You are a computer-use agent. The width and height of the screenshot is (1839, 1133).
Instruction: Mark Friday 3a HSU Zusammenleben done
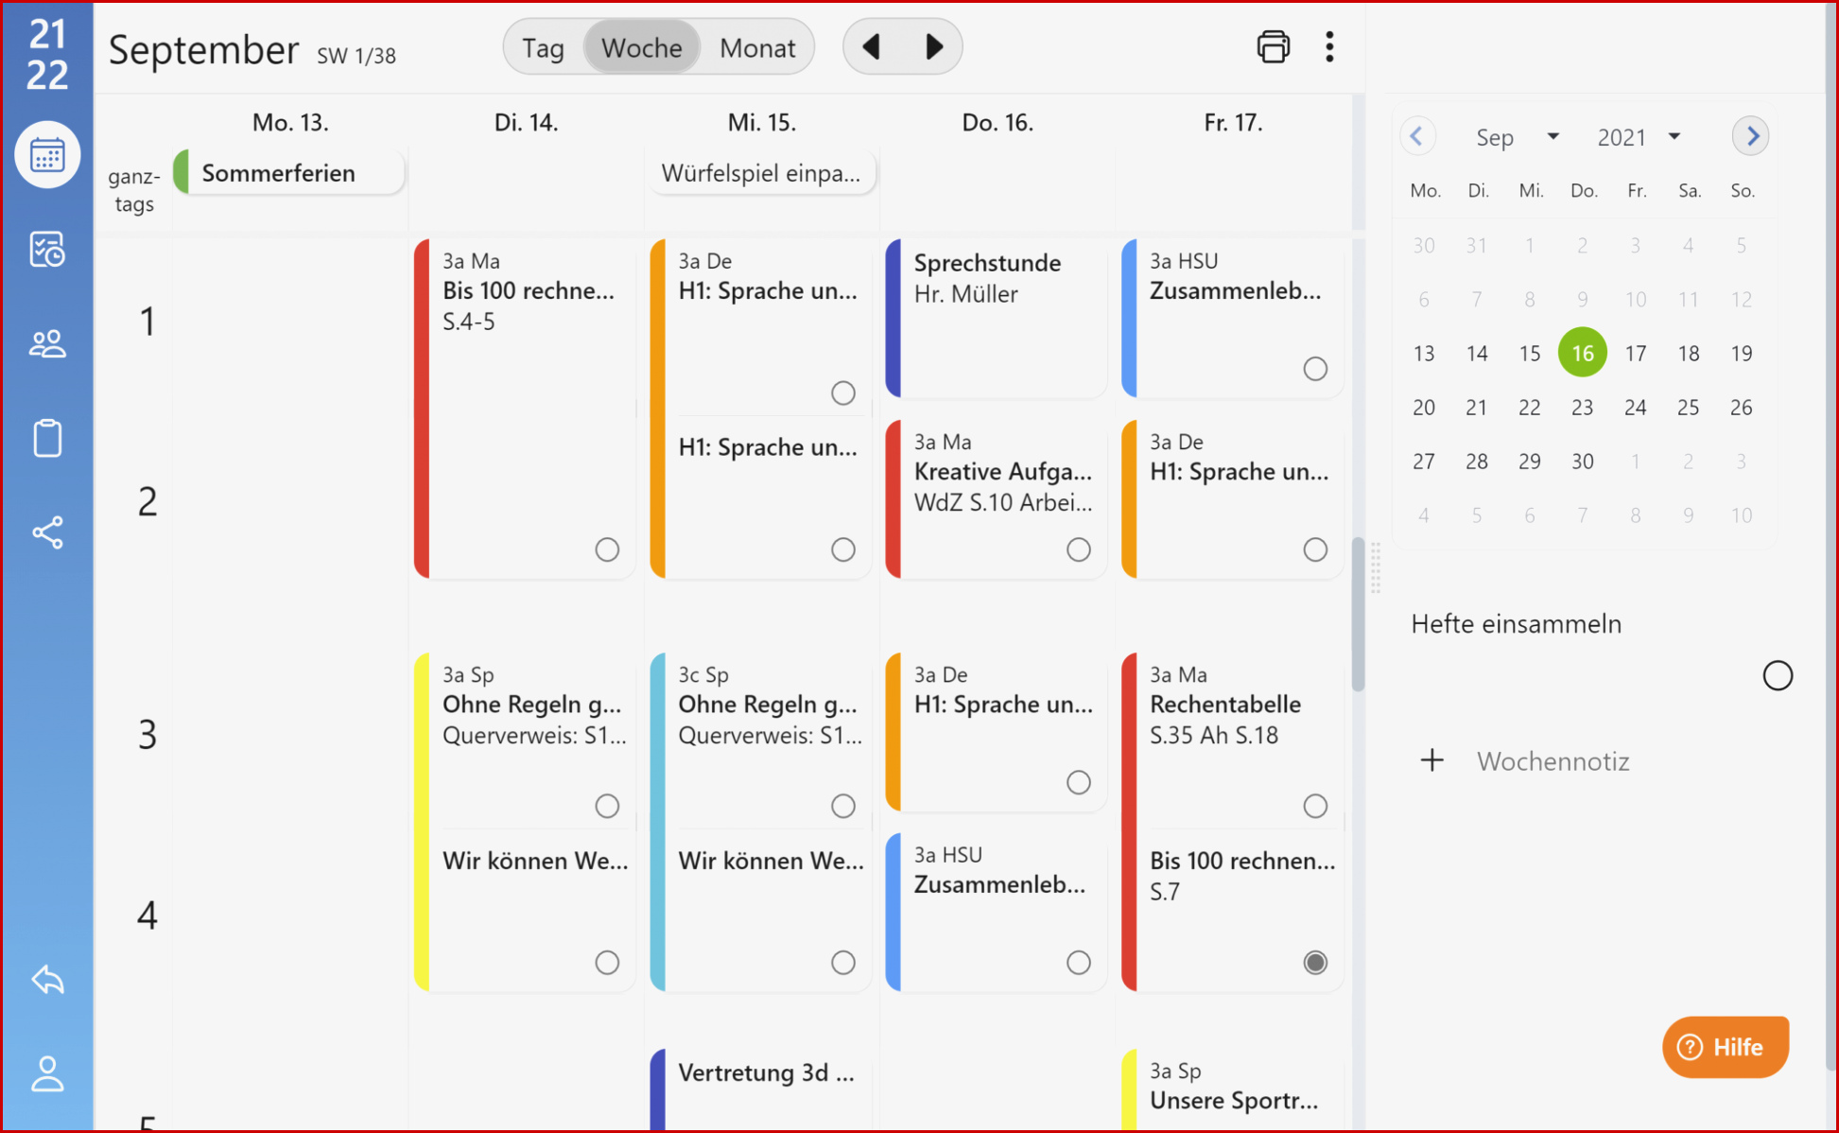pos(1315,368)
